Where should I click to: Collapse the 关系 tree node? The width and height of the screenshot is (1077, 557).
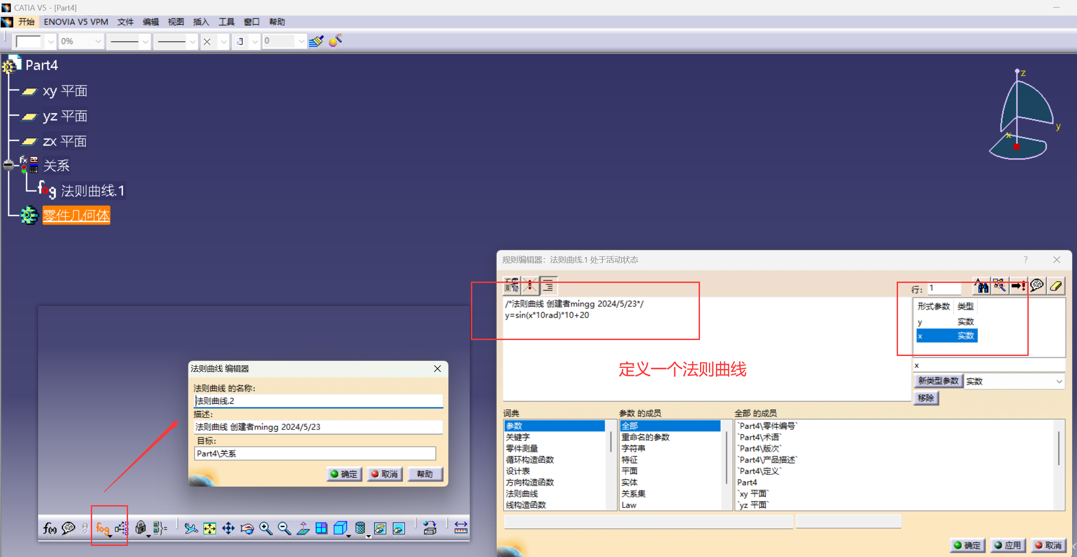coord(8,165)
